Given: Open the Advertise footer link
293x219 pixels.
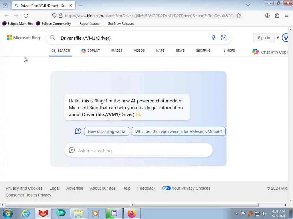Looking at the screenshot, I should click(x=75, y=188).
